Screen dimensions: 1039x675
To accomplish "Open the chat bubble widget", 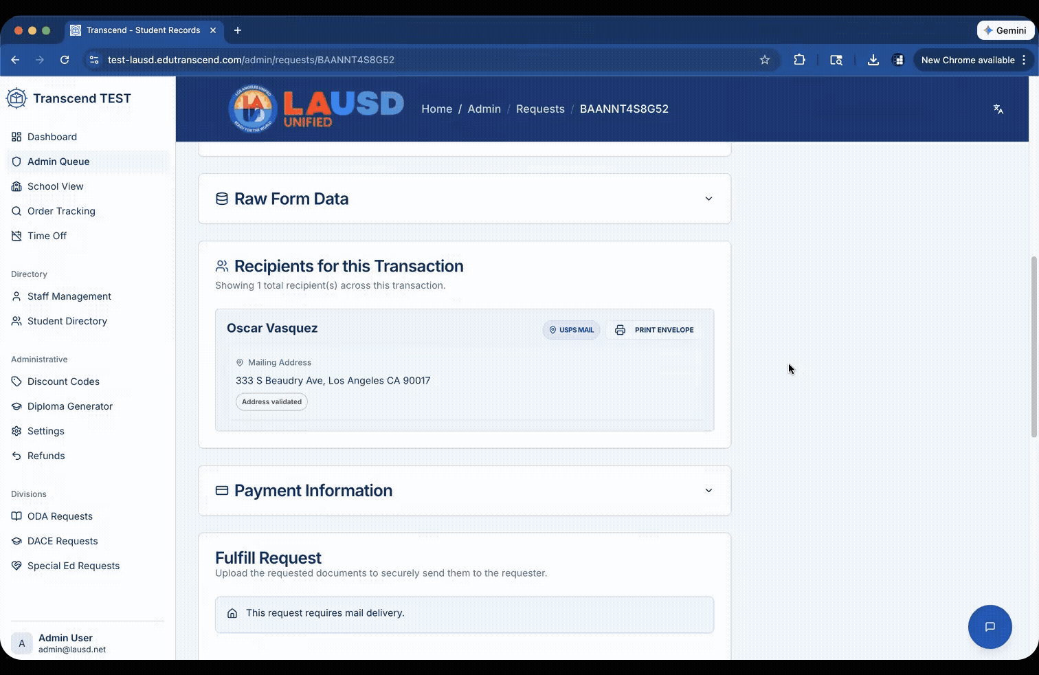I will click(990, 627).
